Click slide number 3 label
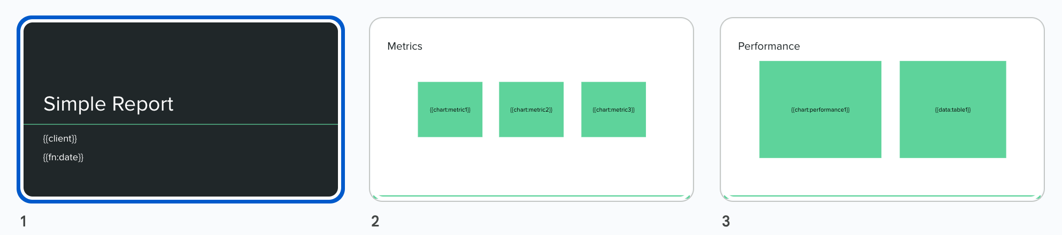Viewport: 1062px width, 235px height. (x=726, y=221)
